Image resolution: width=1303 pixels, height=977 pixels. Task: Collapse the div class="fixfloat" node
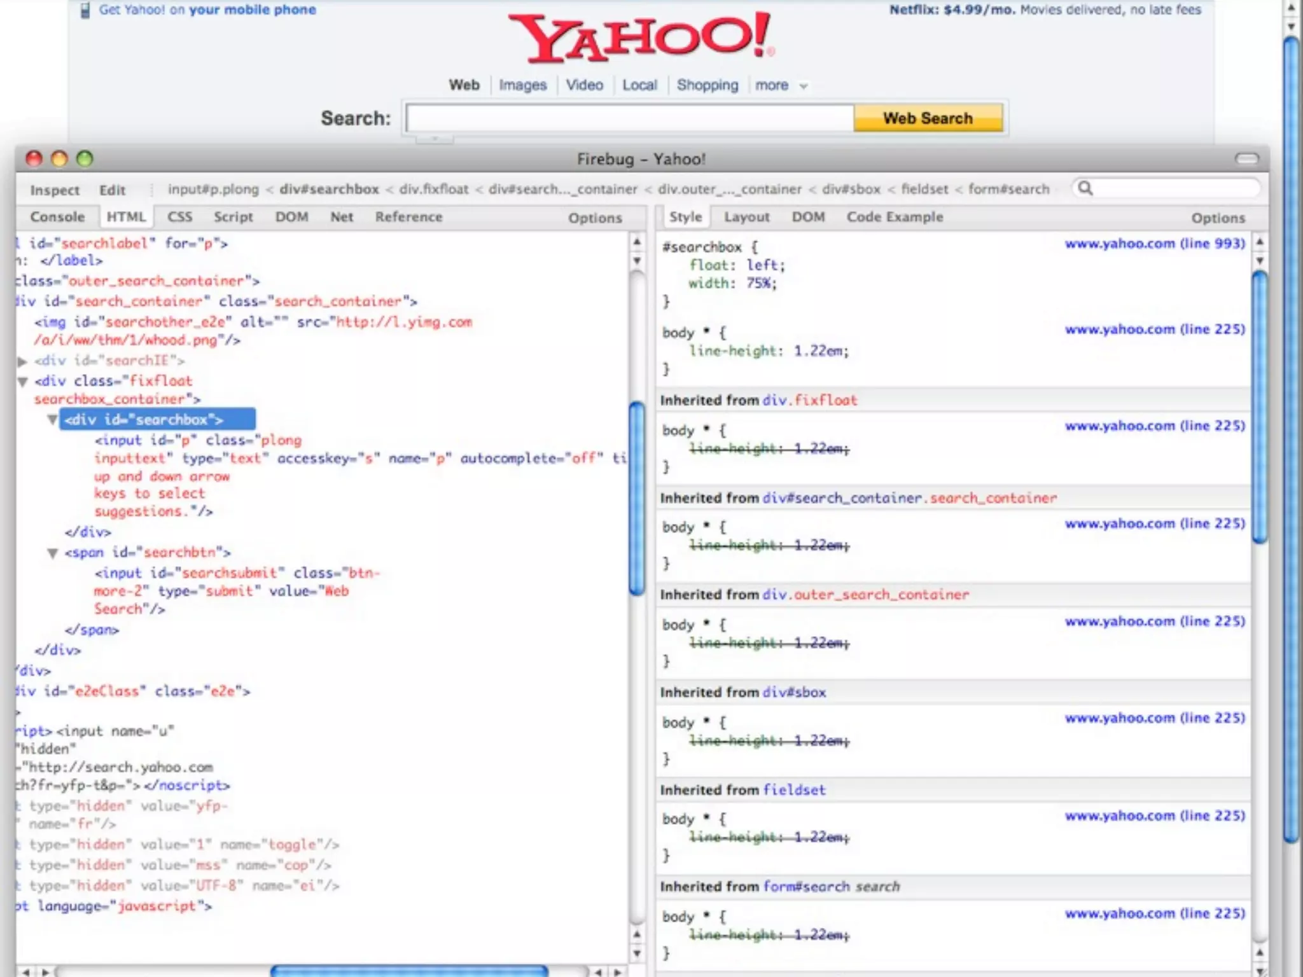(22, 382)
